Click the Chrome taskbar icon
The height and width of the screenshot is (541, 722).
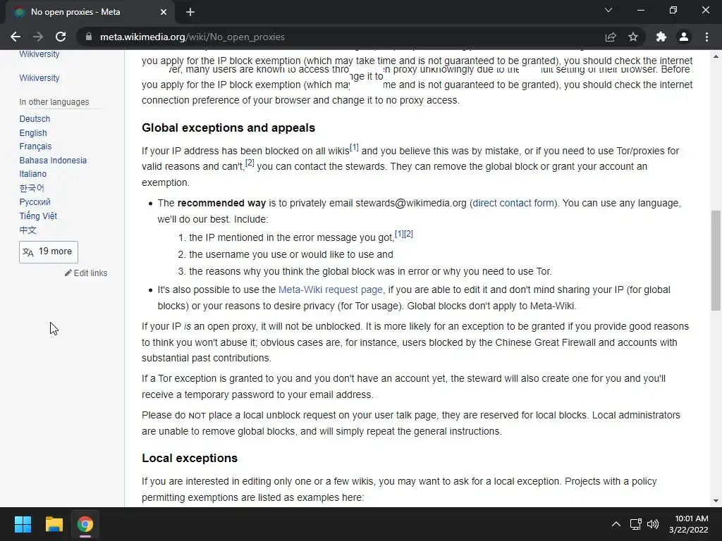tap(85, 524)
